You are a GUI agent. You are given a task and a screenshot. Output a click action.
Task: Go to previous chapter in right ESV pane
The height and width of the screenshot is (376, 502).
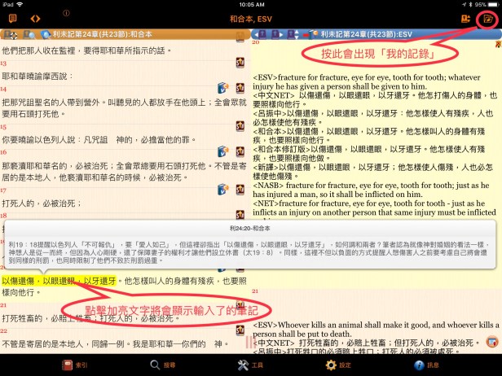point(258,33)
